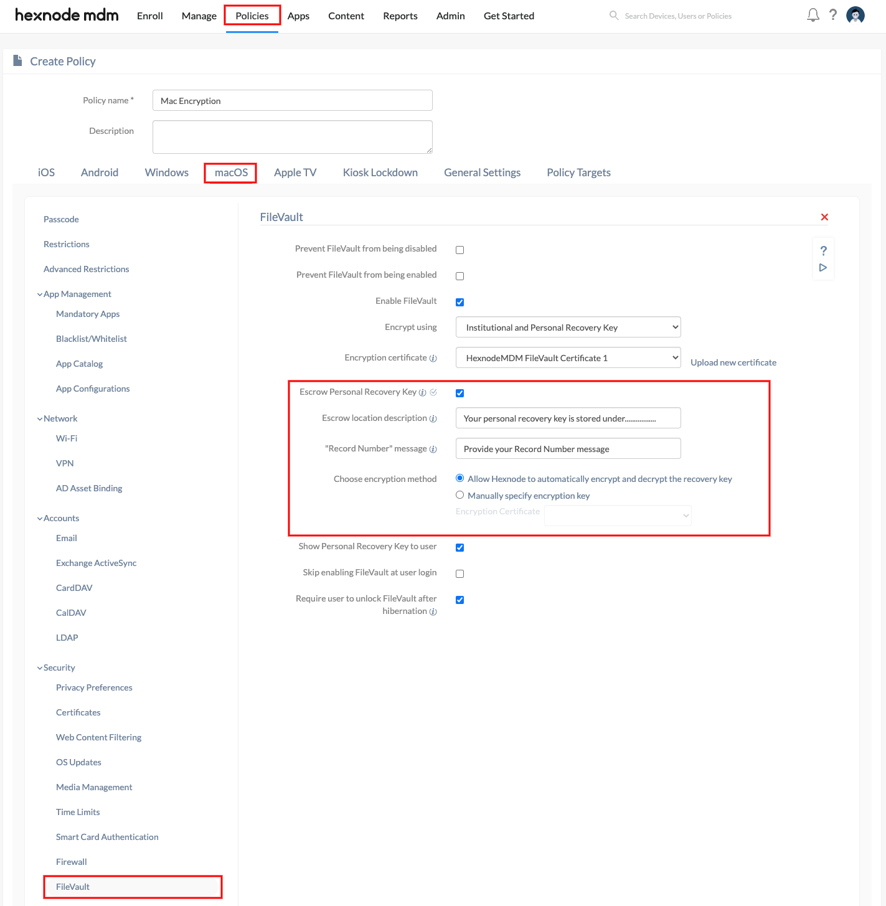Open the Content menu
Image resolution: width=886 pixels, height=906 pixels.
click(346, 16)
